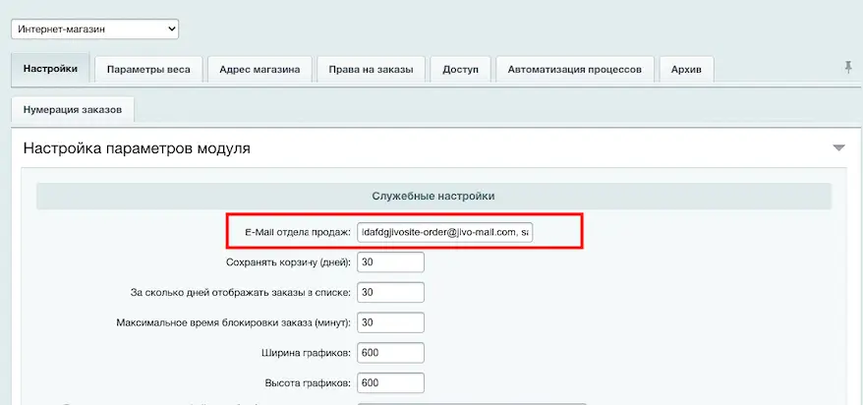Open the Интернет-магазин site dropdown

tap(96, 29)
